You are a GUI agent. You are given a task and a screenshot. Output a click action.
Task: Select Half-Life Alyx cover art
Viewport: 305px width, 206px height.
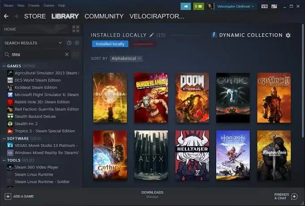(151, 155)
